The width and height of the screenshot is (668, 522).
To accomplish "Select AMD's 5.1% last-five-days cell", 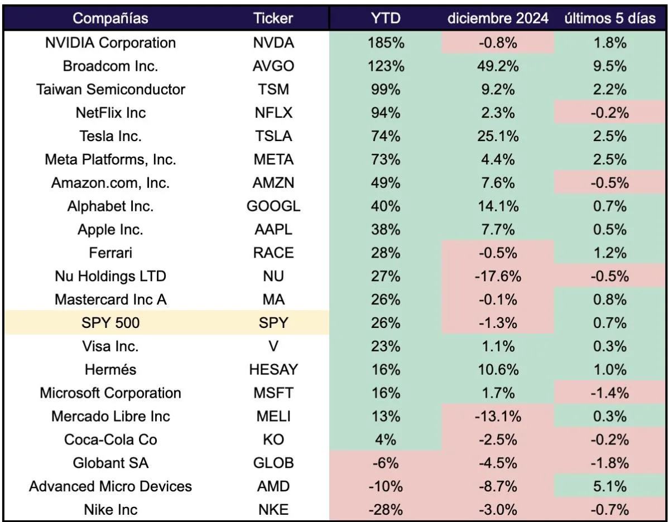I will [610, 486].
